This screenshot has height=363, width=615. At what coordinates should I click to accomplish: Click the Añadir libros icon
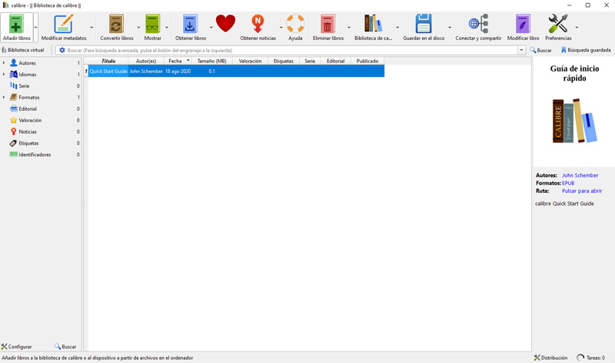16,25
